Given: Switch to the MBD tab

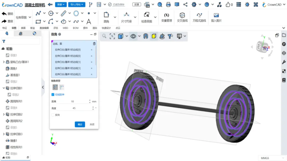Looking at the screenshot, I should (65, 28).
